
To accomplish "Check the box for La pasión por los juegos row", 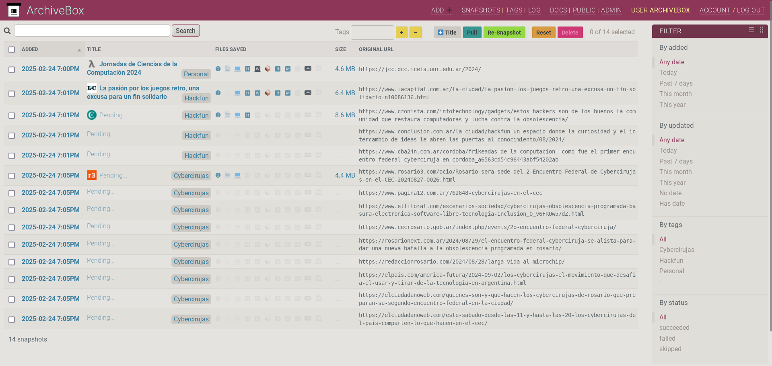I will pyautogui.click(x=12, y=94).
